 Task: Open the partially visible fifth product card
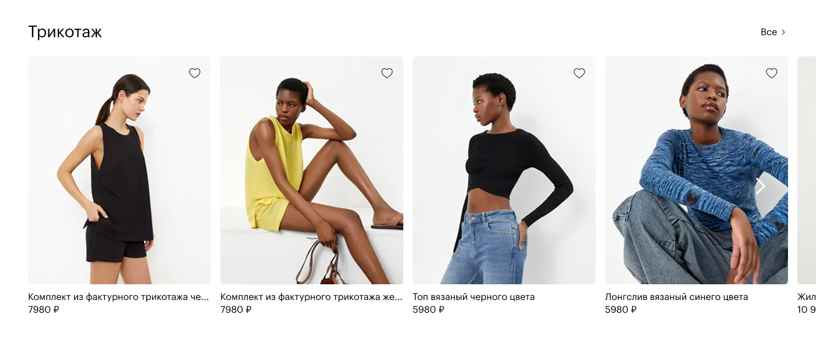coord(807,170)
